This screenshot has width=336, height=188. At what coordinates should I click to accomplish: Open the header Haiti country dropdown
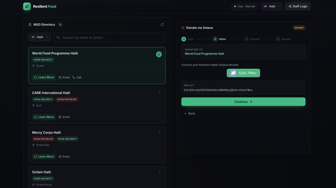coord(271,6)
